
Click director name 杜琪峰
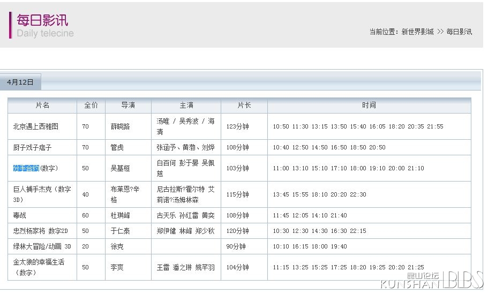tap(120, 215)
